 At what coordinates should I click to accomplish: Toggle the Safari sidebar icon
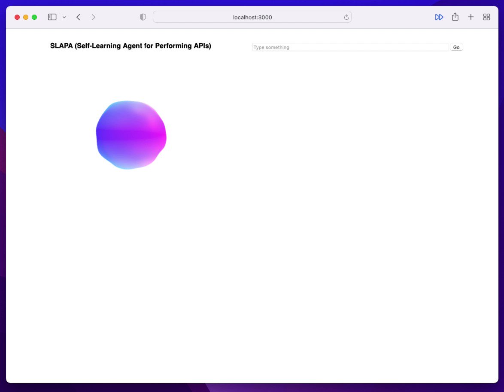tap(52, 17)
